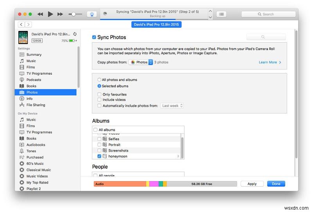This screenshot has height=212, width=313.
Task: Click the Albums list scrollbar
Action: (182, 148)
